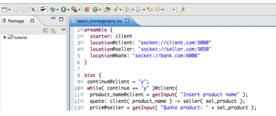Screen dimensions: 276x116
Task: Open Forward navigation history dropdown
Action: tap(174, 10)
